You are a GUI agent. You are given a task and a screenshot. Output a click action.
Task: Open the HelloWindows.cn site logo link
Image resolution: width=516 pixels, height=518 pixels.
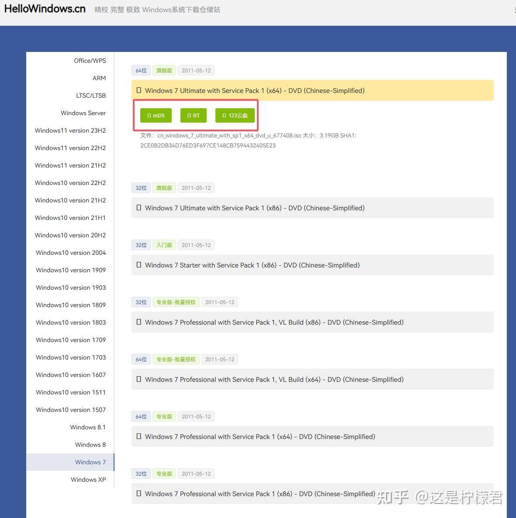(x=45, y=9)
